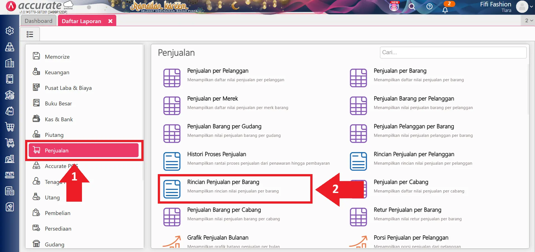
Task: Open the Retur Penjualan per Barang report
Action: (x=407, y=210)
